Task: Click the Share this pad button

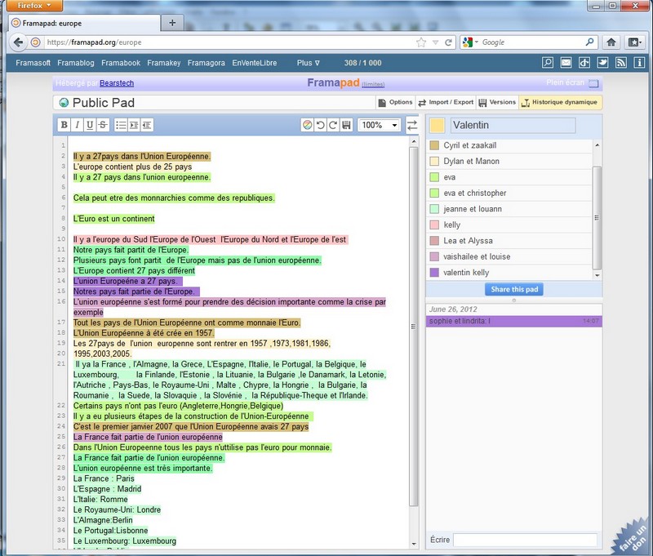Action: pyautogui.click(x=513, y=290)
